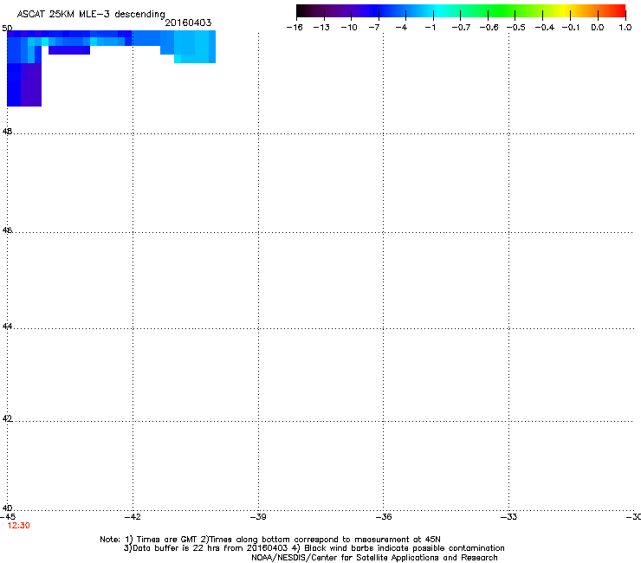The image size is (641, 563).
Task: Click the dark purple strip below the top row
Action: click(x=69, y=50)
